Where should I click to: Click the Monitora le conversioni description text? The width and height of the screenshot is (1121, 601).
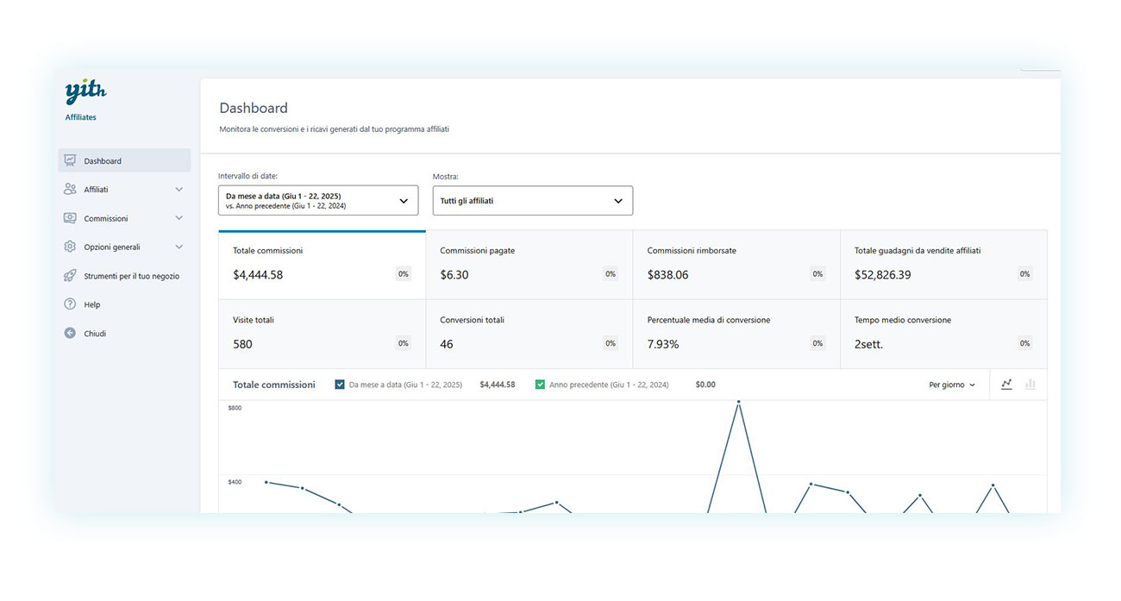tap(335, 129)
